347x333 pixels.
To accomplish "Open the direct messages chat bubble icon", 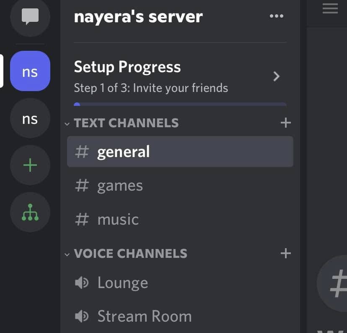I will tap(30, 17).
